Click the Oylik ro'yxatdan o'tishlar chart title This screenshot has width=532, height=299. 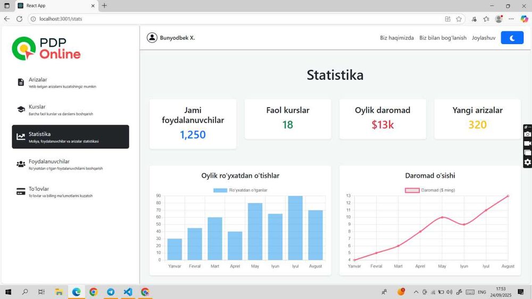(x=240, y=176)
